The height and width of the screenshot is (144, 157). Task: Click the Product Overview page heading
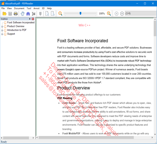(x=74, y=88)
